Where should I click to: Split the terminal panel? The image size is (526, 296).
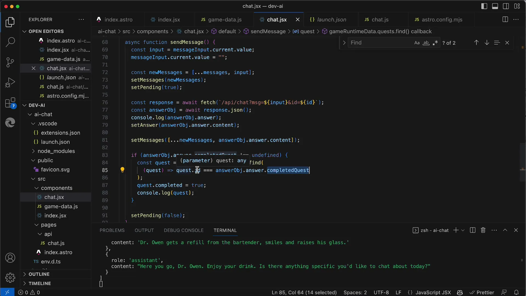[x=473, y=230]
